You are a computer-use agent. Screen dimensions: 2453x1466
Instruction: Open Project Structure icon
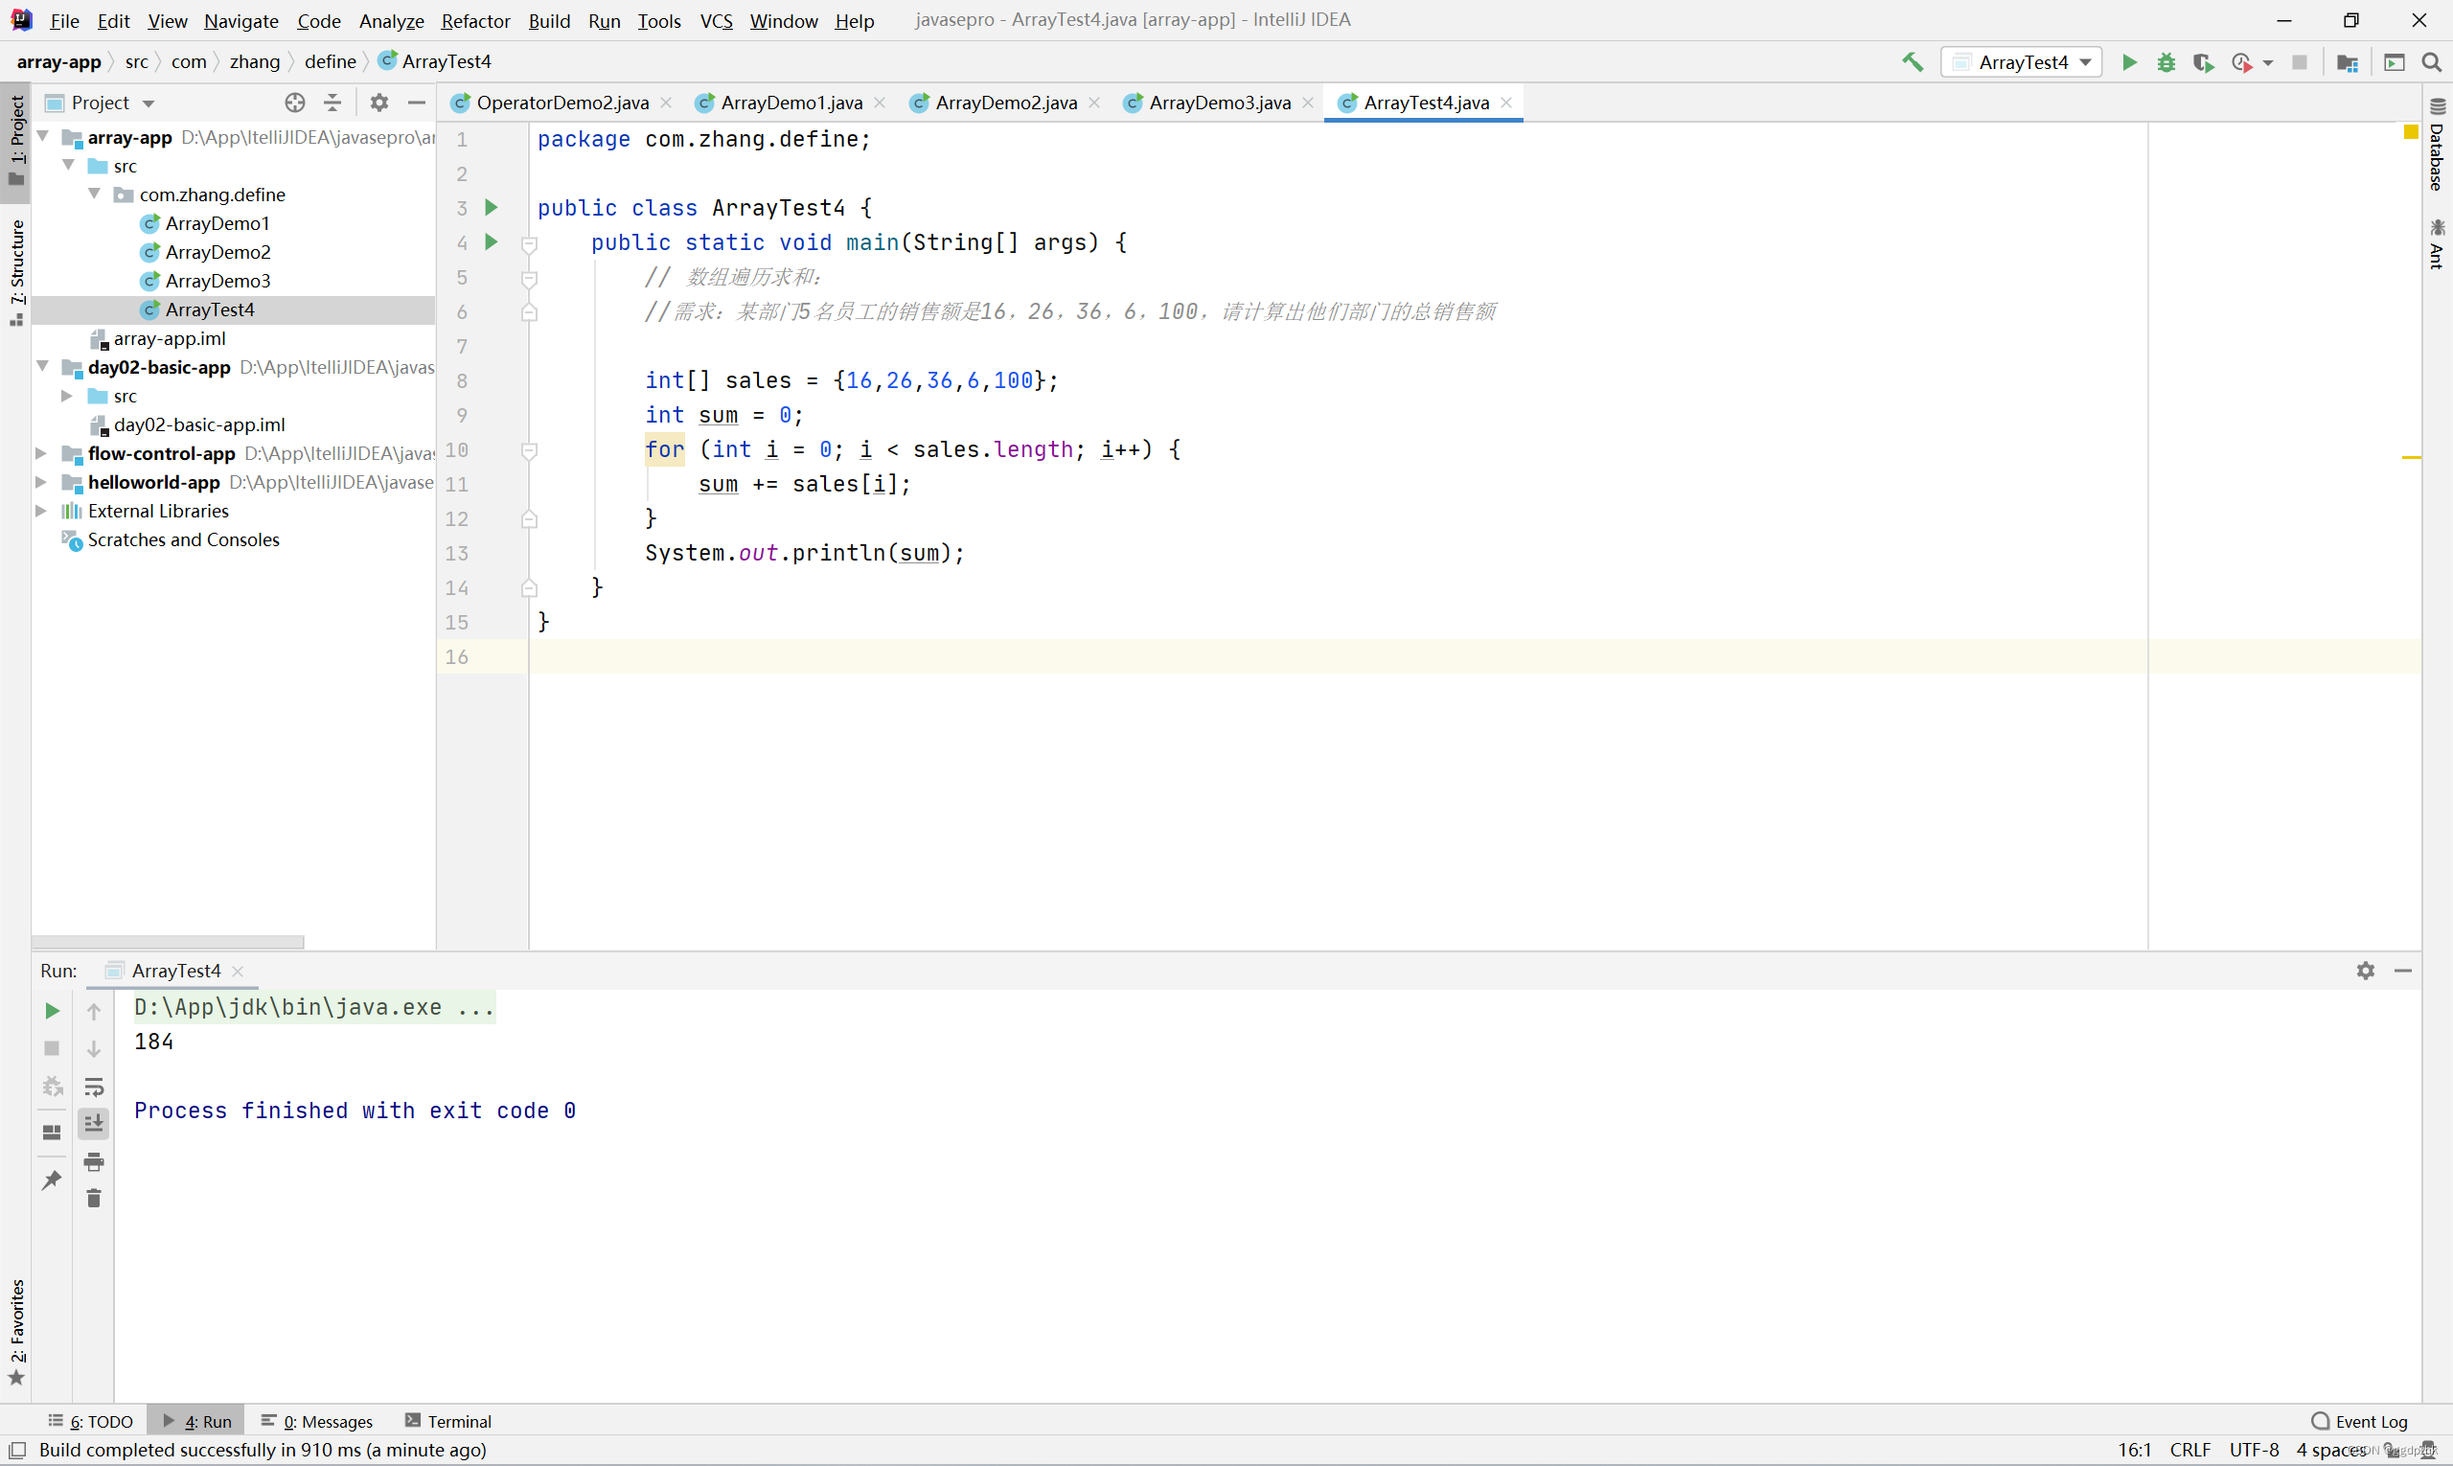(x=2348, y=62)
